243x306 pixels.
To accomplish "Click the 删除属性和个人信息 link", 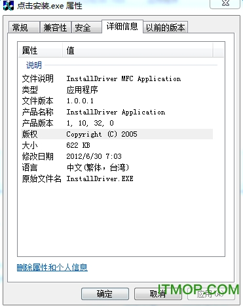I will point(52,267).
